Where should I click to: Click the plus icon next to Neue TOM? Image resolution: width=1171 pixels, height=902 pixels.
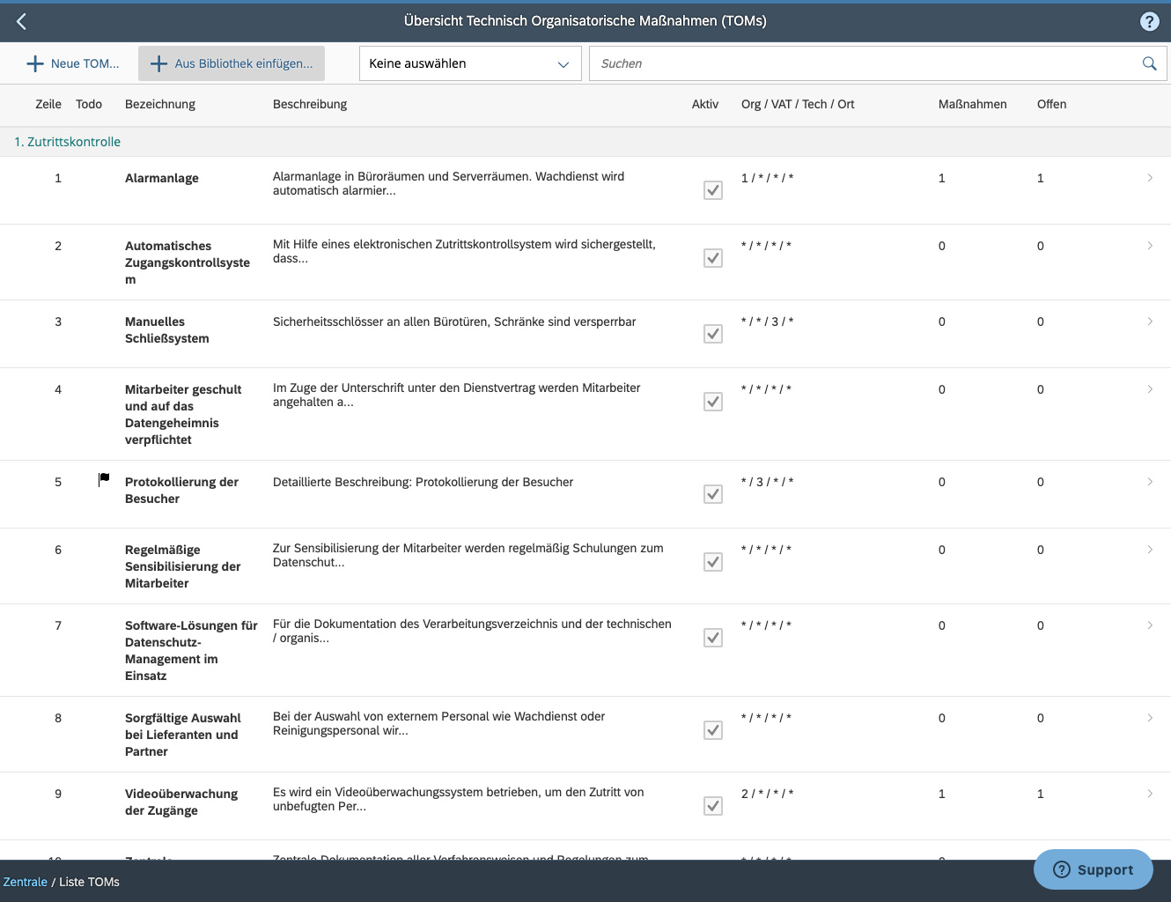click(34, 63)
